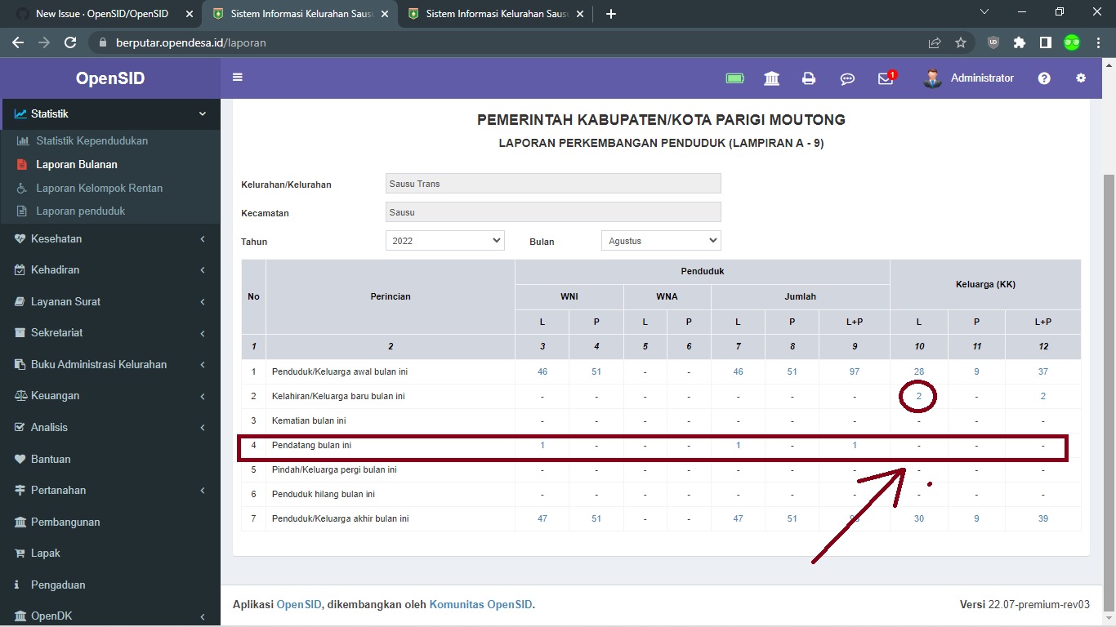Open the chat bubble icon
Viewport: 1116px width, 627px height.
pyautogui.click(x=847, y=78)
